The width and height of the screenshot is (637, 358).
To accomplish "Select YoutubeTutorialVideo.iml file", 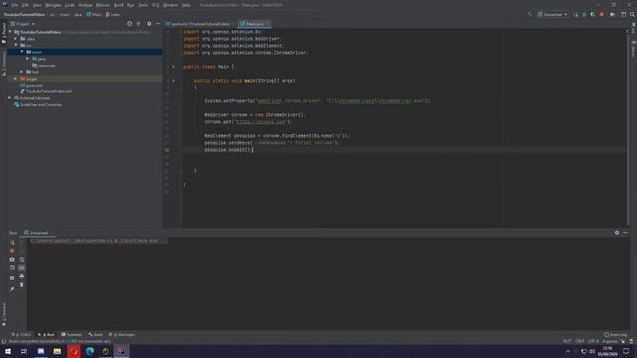I will 46,91.
